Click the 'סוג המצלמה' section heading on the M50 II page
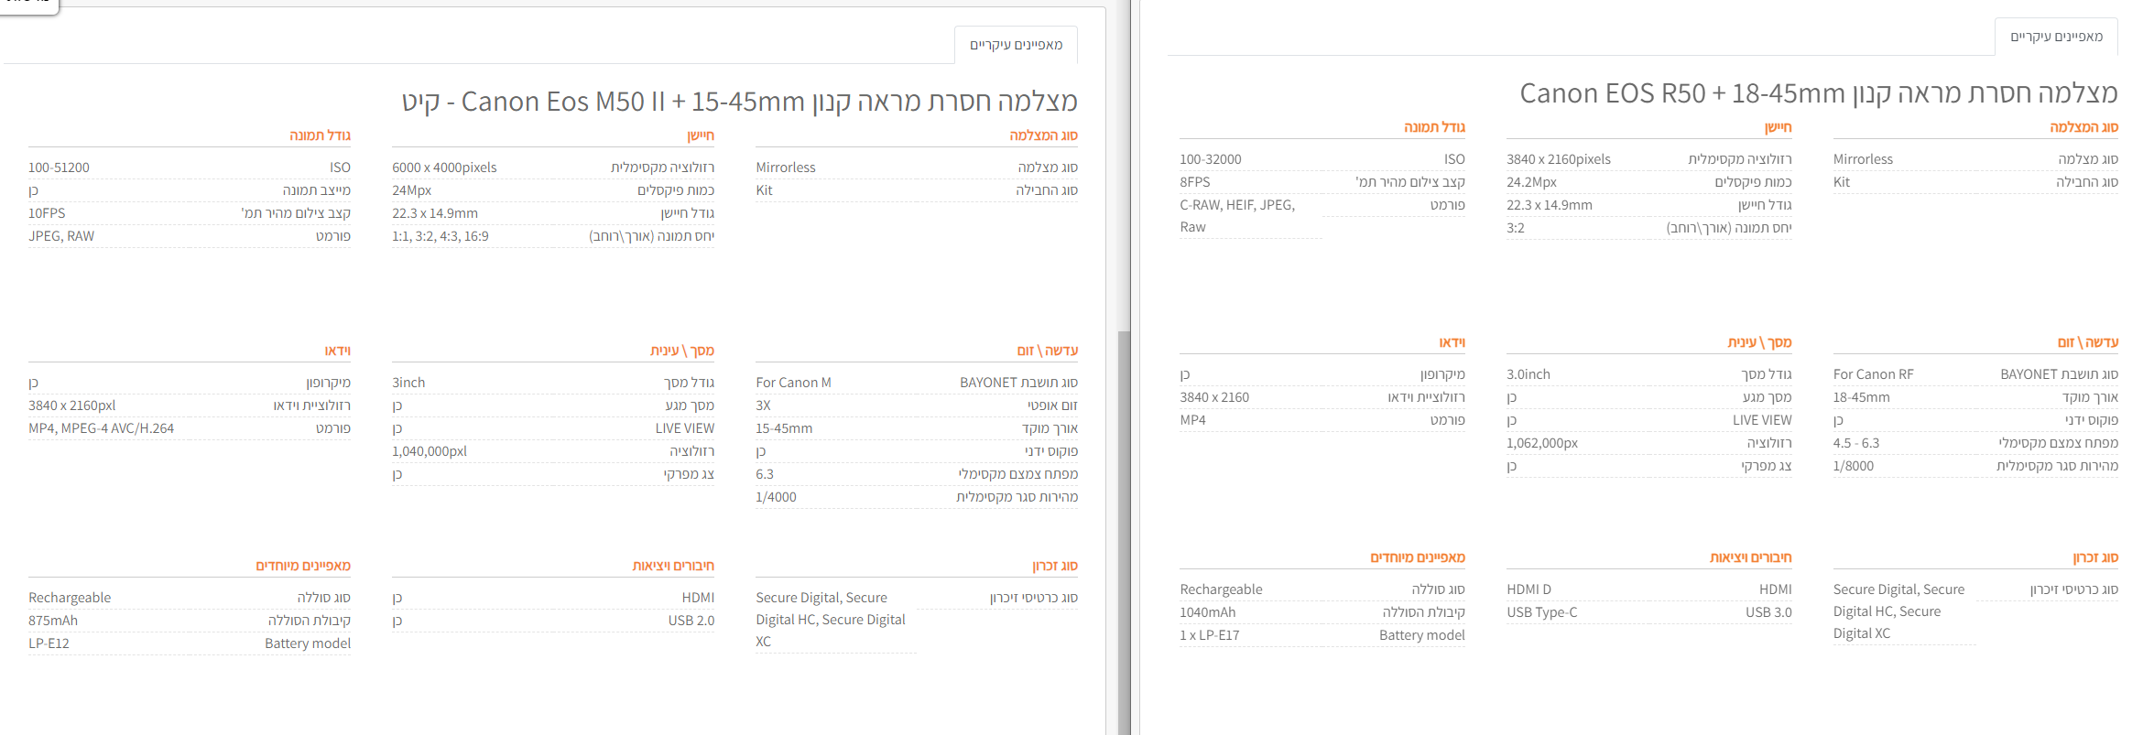The height and width of the screenshot is (735, 2143). pos(1043,135)
